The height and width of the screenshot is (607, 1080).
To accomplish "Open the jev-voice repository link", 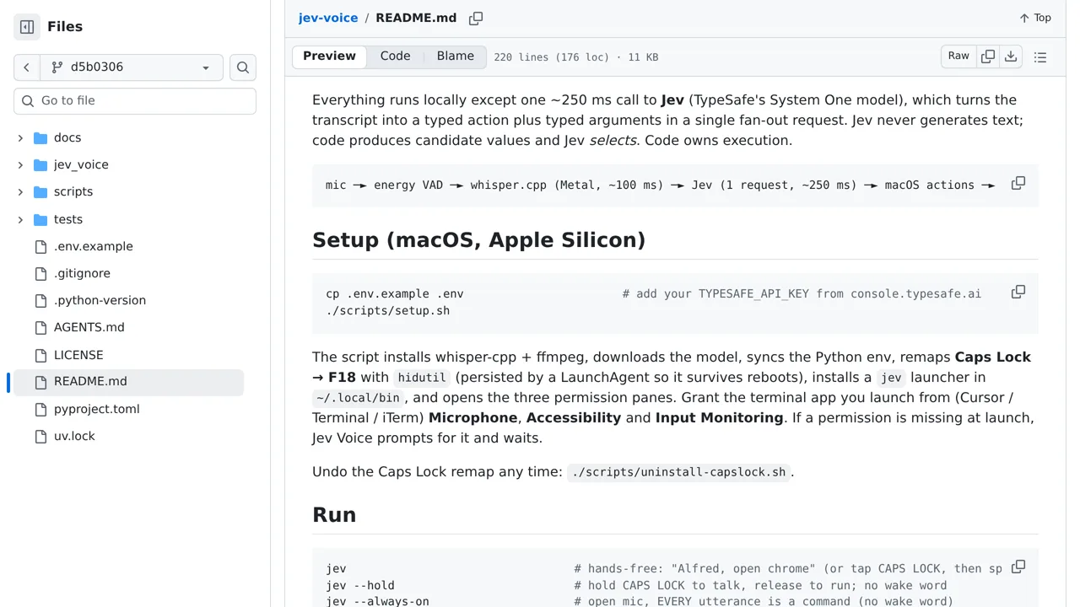I will (328, 18).
